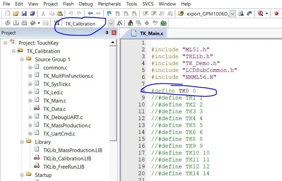Click the code line '#include "TKLib.h"'
Viewport: 282px width, 181px height.
click(x=182, y=56)
